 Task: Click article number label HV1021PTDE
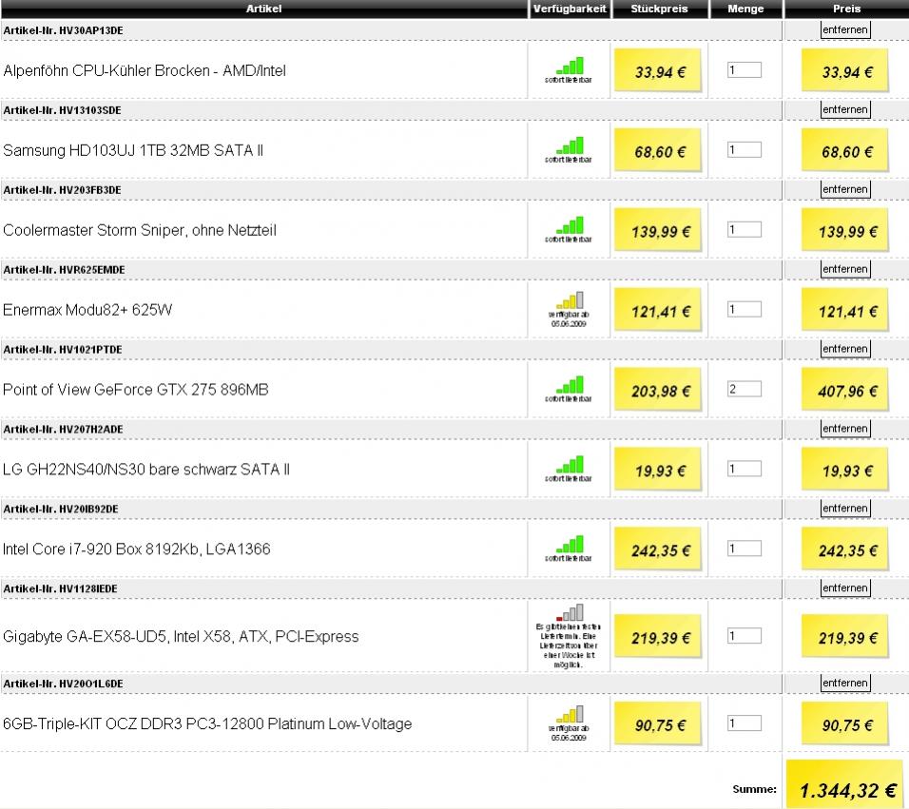tap(63, 350)
